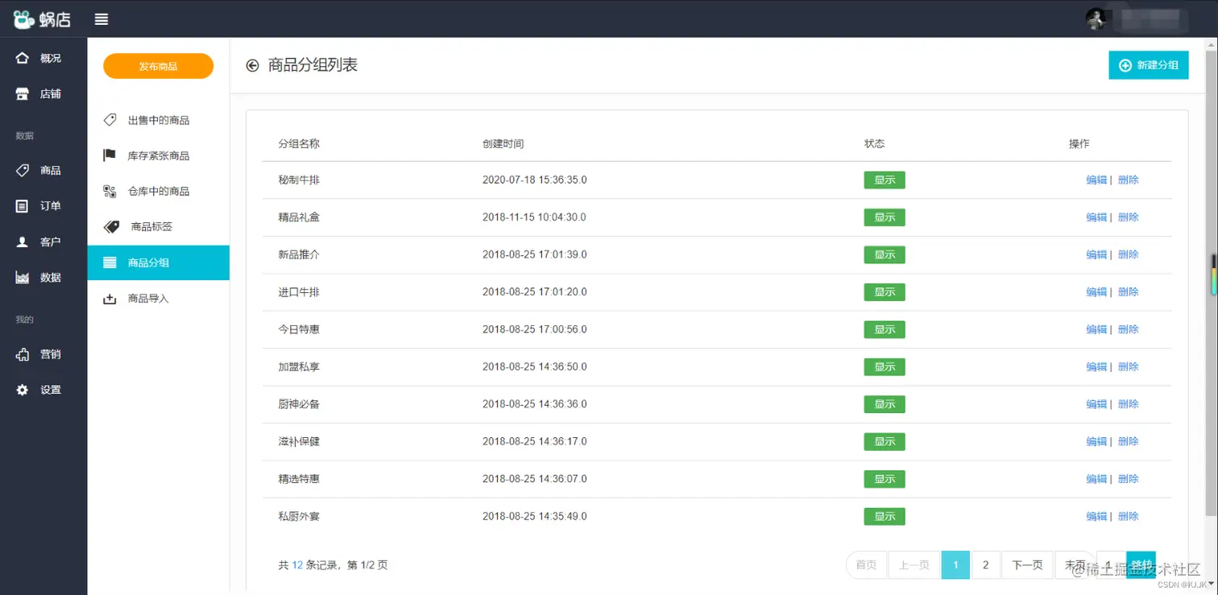The height and width of the screenshot is (595, 1218).
Task: Delete the 今日特惠 group
Action: tap(1128, 329)
